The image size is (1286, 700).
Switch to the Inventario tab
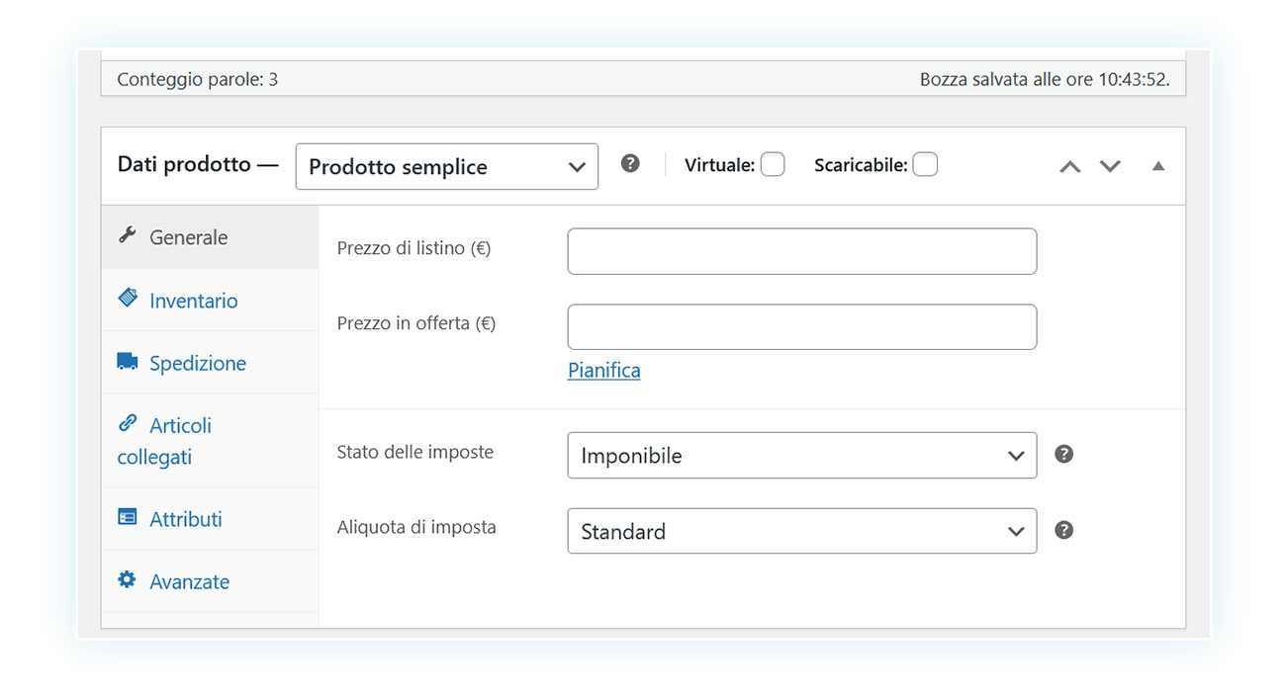[210, 300]
